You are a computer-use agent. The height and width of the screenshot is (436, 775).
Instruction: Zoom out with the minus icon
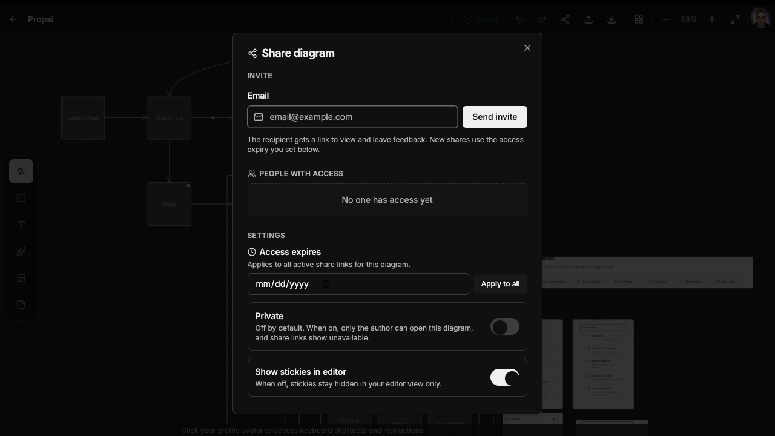click(666, 19)
